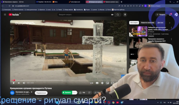Switch to the Правила купания в прор... tab
This screenshot has height=105, width=179.
[111, 2]
